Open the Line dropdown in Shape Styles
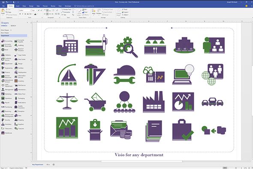Viewport: 253px width, 169px height. (x=85, y=12)
